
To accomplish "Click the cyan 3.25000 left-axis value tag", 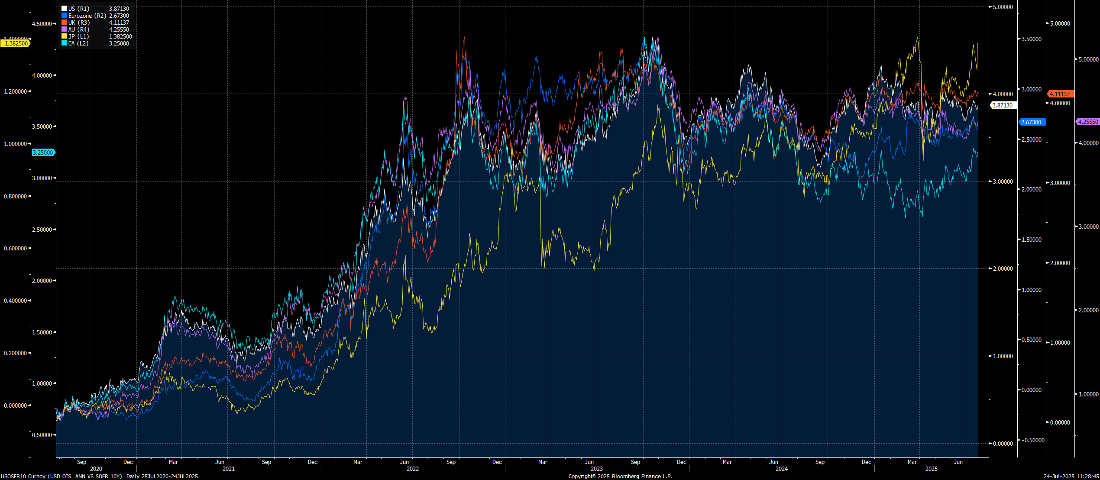I will click(x=43, y=152).
